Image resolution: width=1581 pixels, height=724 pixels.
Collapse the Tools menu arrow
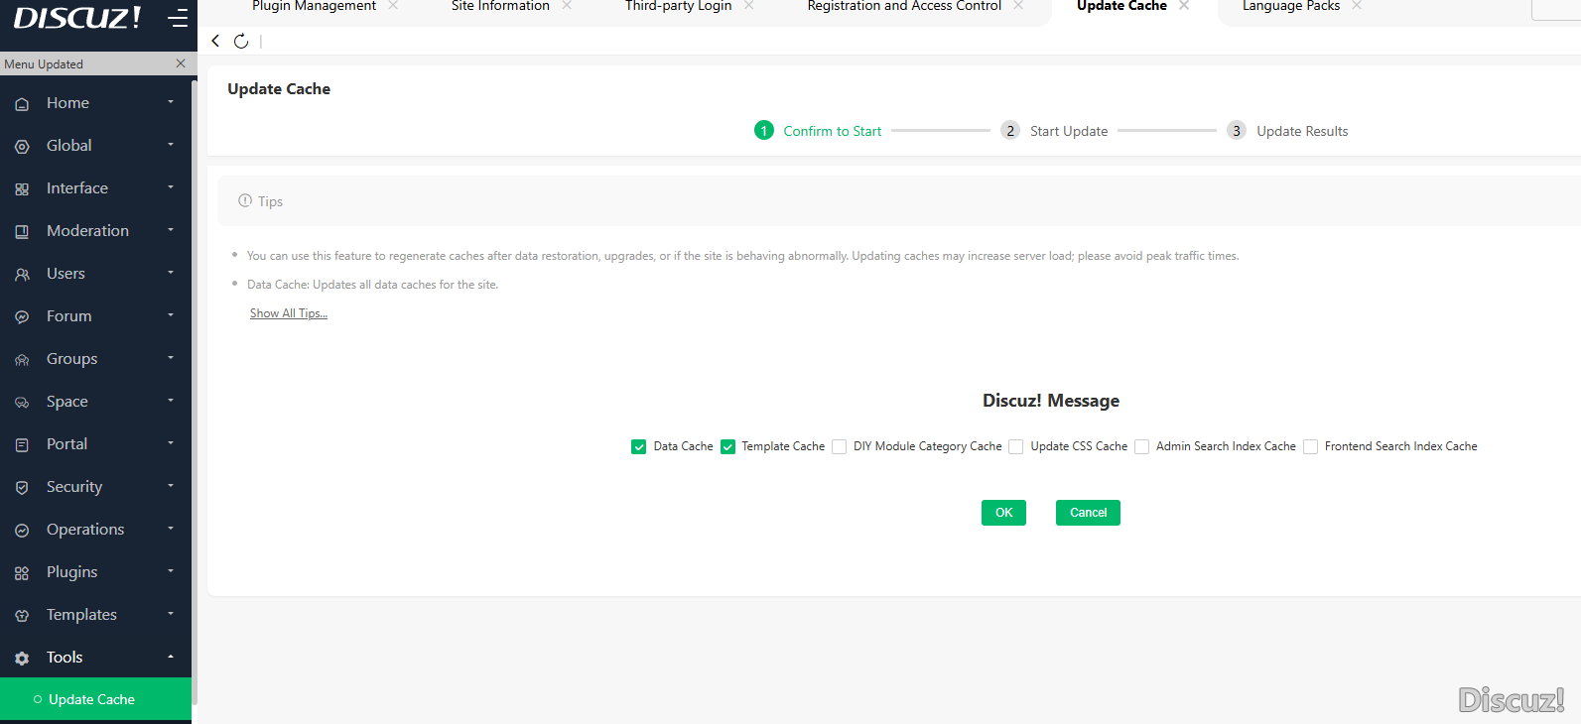171,657
